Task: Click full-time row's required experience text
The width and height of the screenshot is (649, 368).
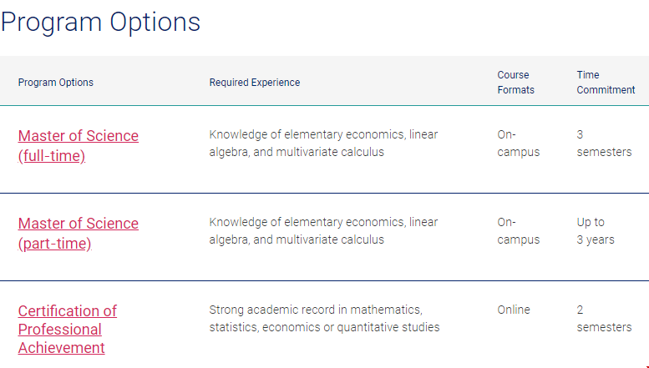Action: tap(323, 143)
